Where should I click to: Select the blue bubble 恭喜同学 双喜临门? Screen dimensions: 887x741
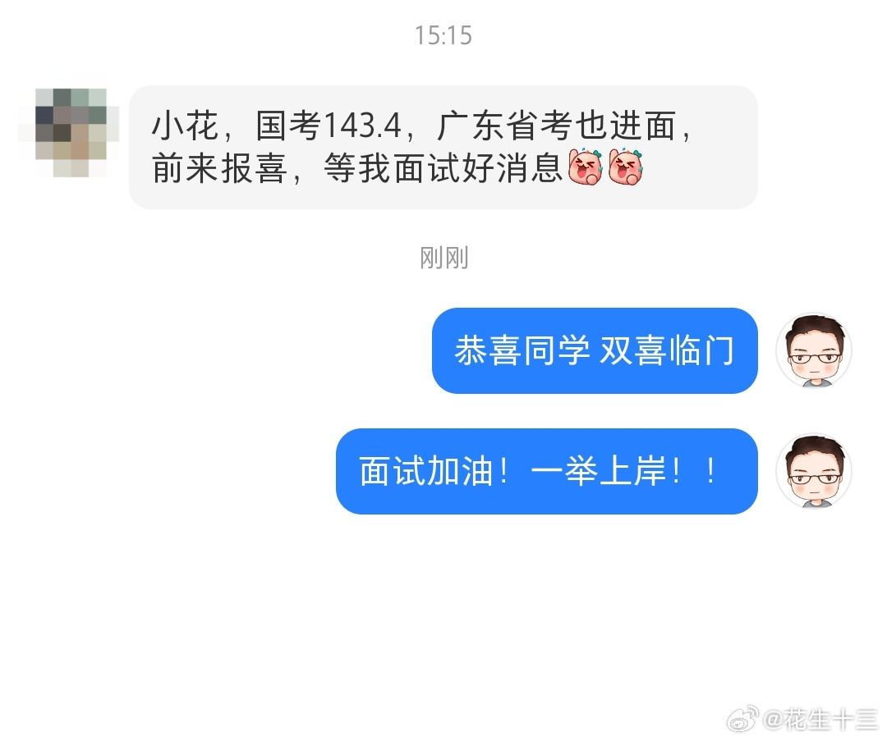pos(595,350)
